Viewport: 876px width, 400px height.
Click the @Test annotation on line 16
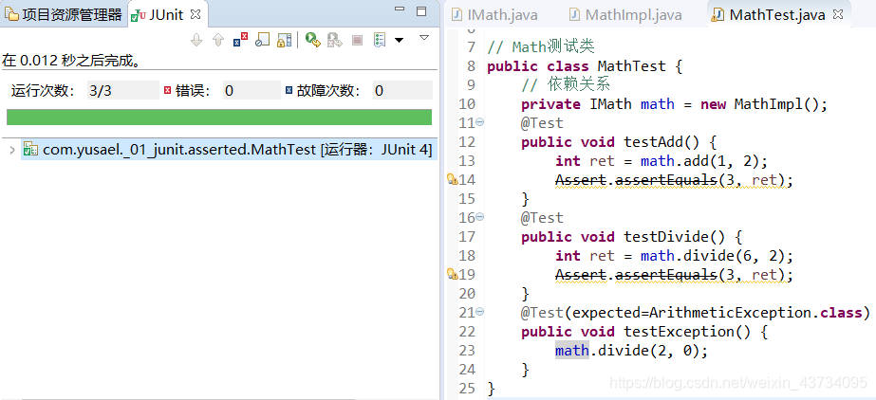pos(542,218)
